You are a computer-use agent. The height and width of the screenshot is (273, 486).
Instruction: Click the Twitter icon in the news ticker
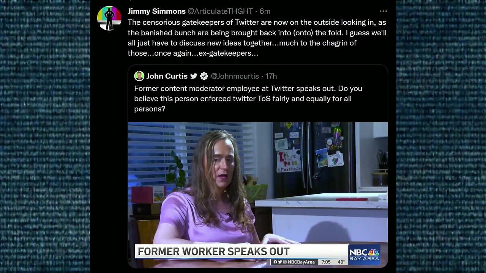[x=280, y=262]
